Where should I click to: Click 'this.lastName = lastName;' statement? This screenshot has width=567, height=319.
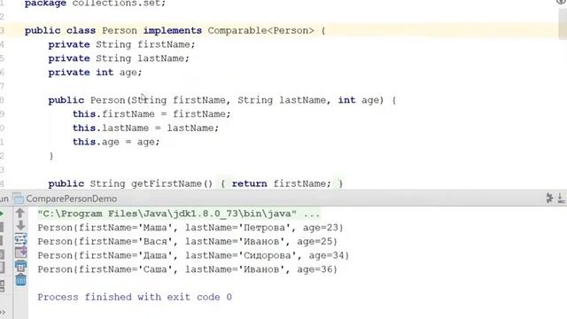coord(145,128)
